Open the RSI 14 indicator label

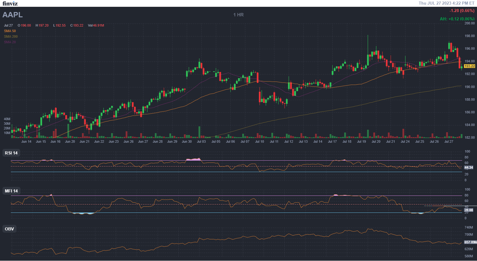pos(11,153)
